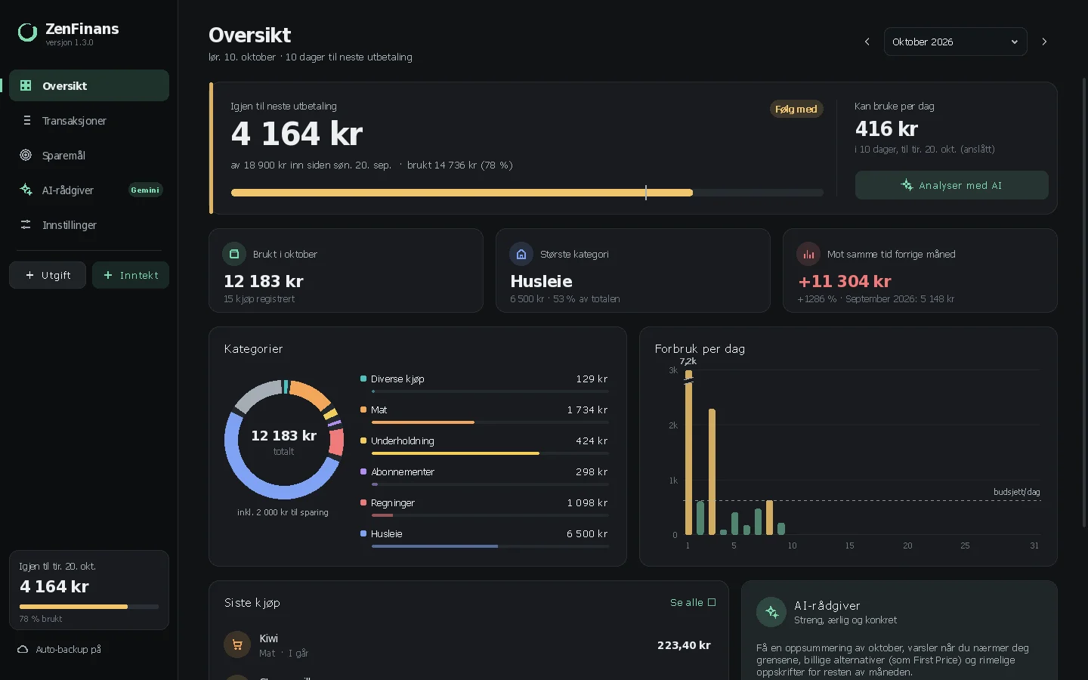Click the Største kategori house icon
Viewport: 1088px width, 680px height.
click(x=521, y=254)
